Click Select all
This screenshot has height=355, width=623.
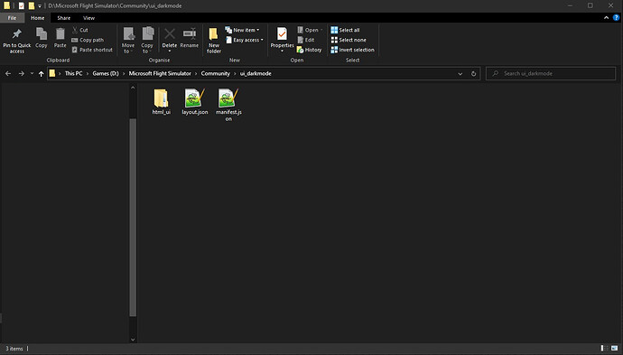tap(345, 30)
